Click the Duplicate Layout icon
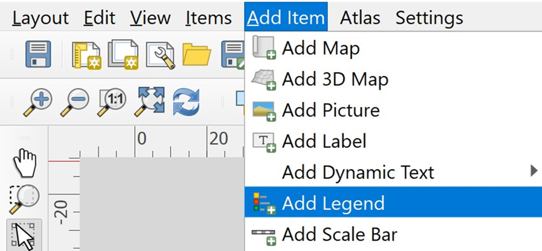542x251 pixels. pyautogui.click(x=123, y=55)
